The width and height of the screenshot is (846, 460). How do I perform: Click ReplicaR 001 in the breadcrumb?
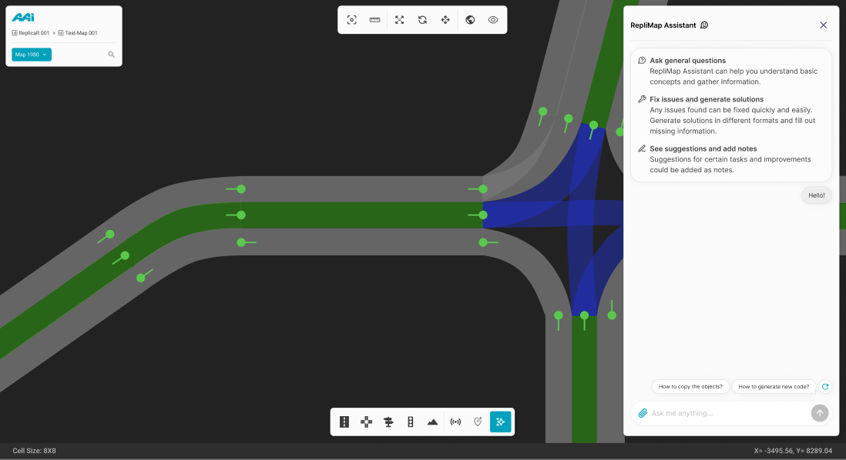(31, 33)
